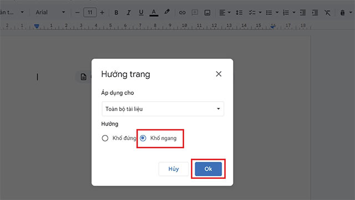The image size is (355, 200).
Task: Toggle italic formatting
Action: tap(129, 12)
